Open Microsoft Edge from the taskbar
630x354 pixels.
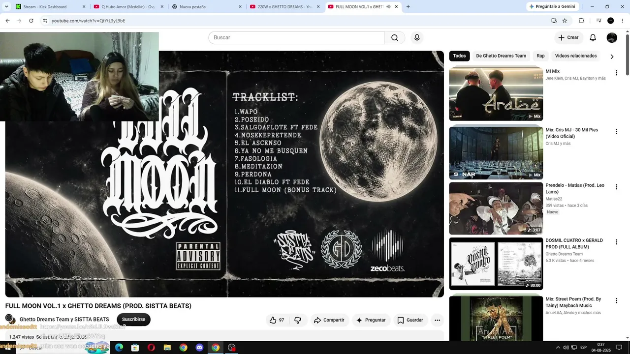(x=119, y=348)
